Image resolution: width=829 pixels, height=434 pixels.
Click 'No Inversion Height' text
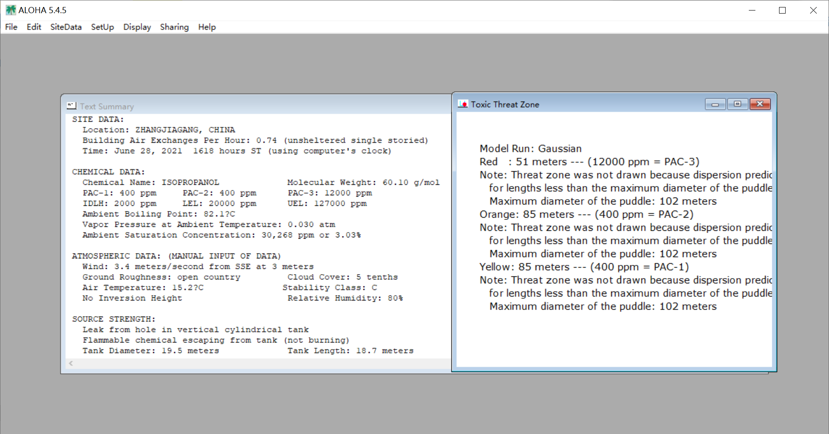[132, 298]
